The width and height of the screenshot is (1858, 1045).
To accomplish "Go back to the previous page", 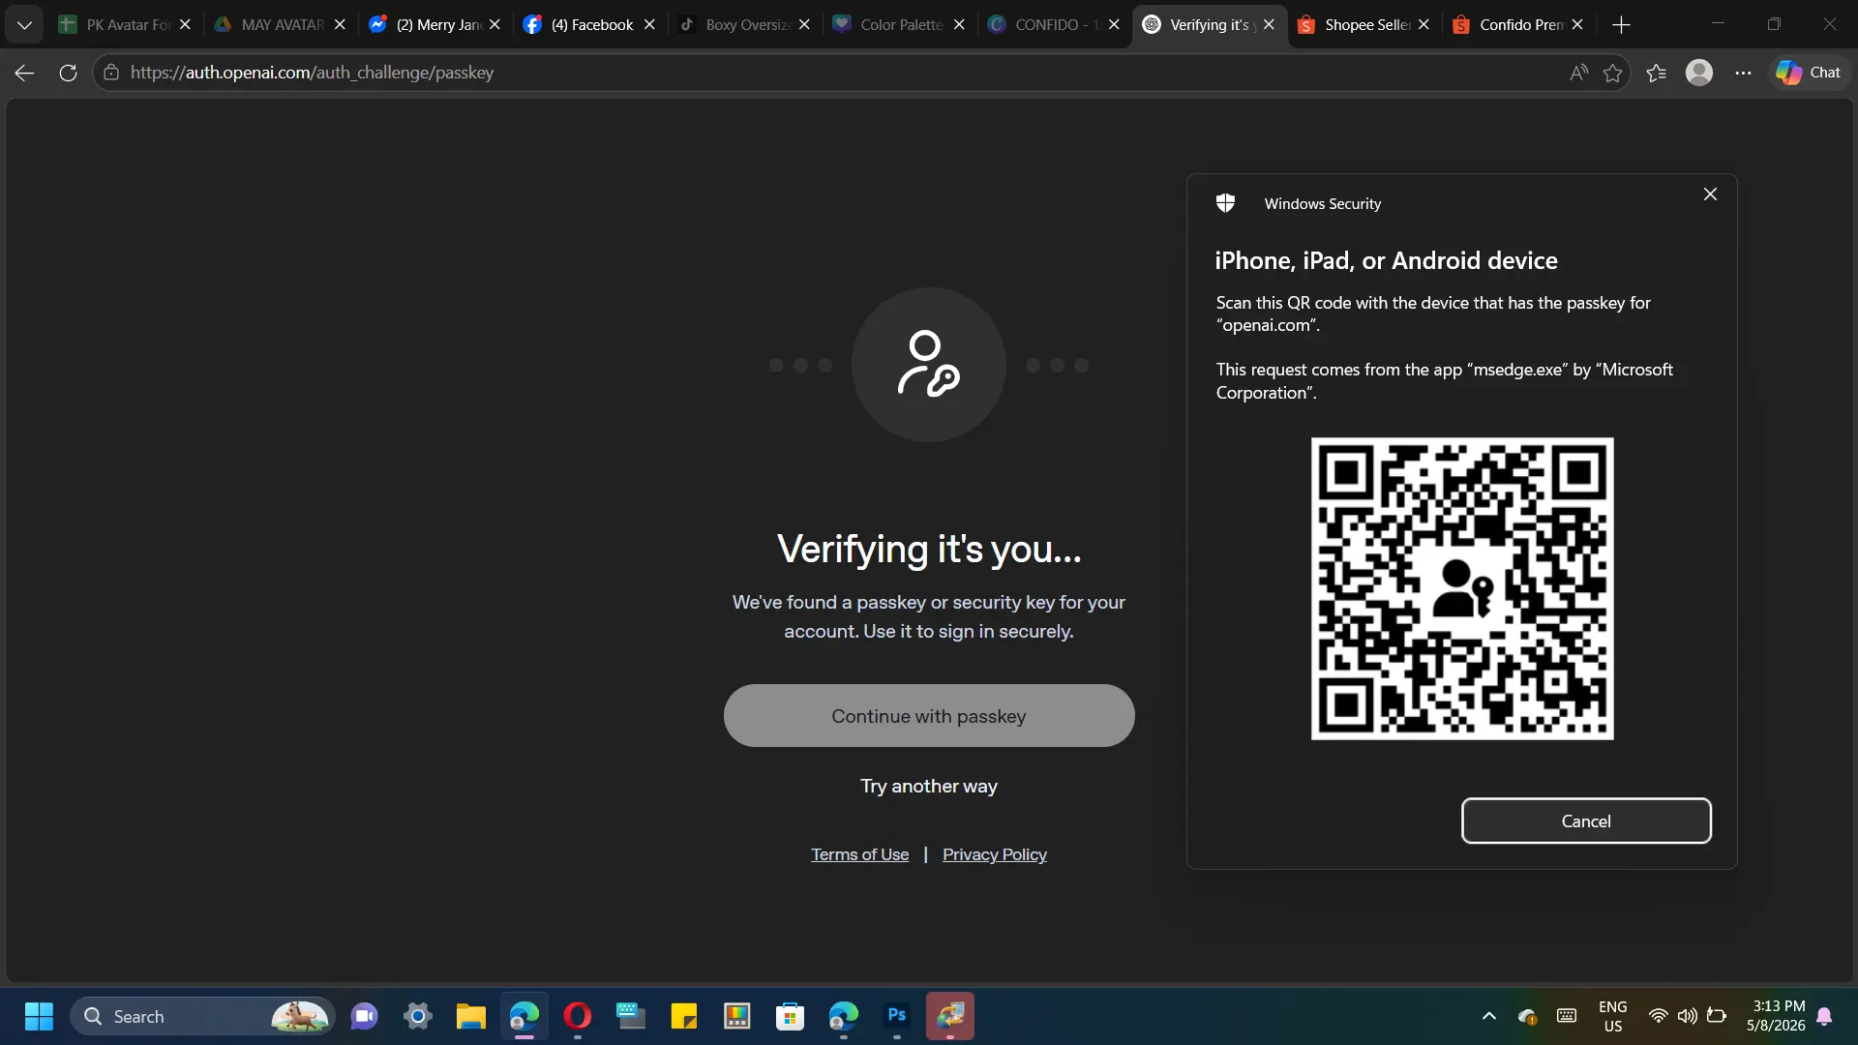I will click(25, 73).
